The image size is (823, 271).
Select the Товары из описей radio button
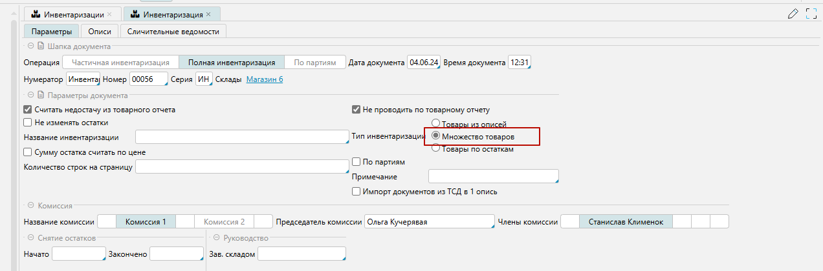(435, 124)
